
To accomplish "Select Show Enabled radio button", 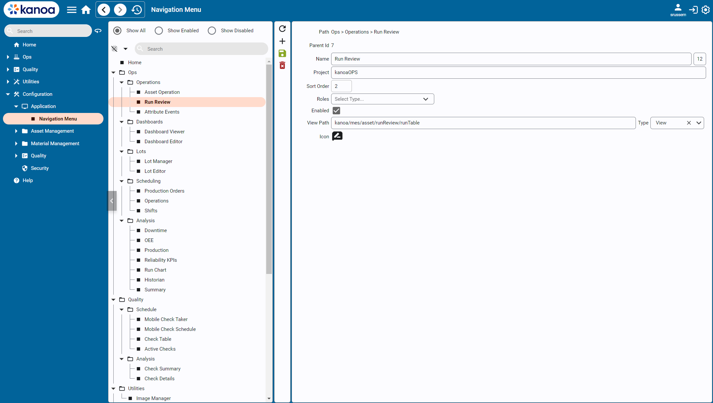I will 159,30.
